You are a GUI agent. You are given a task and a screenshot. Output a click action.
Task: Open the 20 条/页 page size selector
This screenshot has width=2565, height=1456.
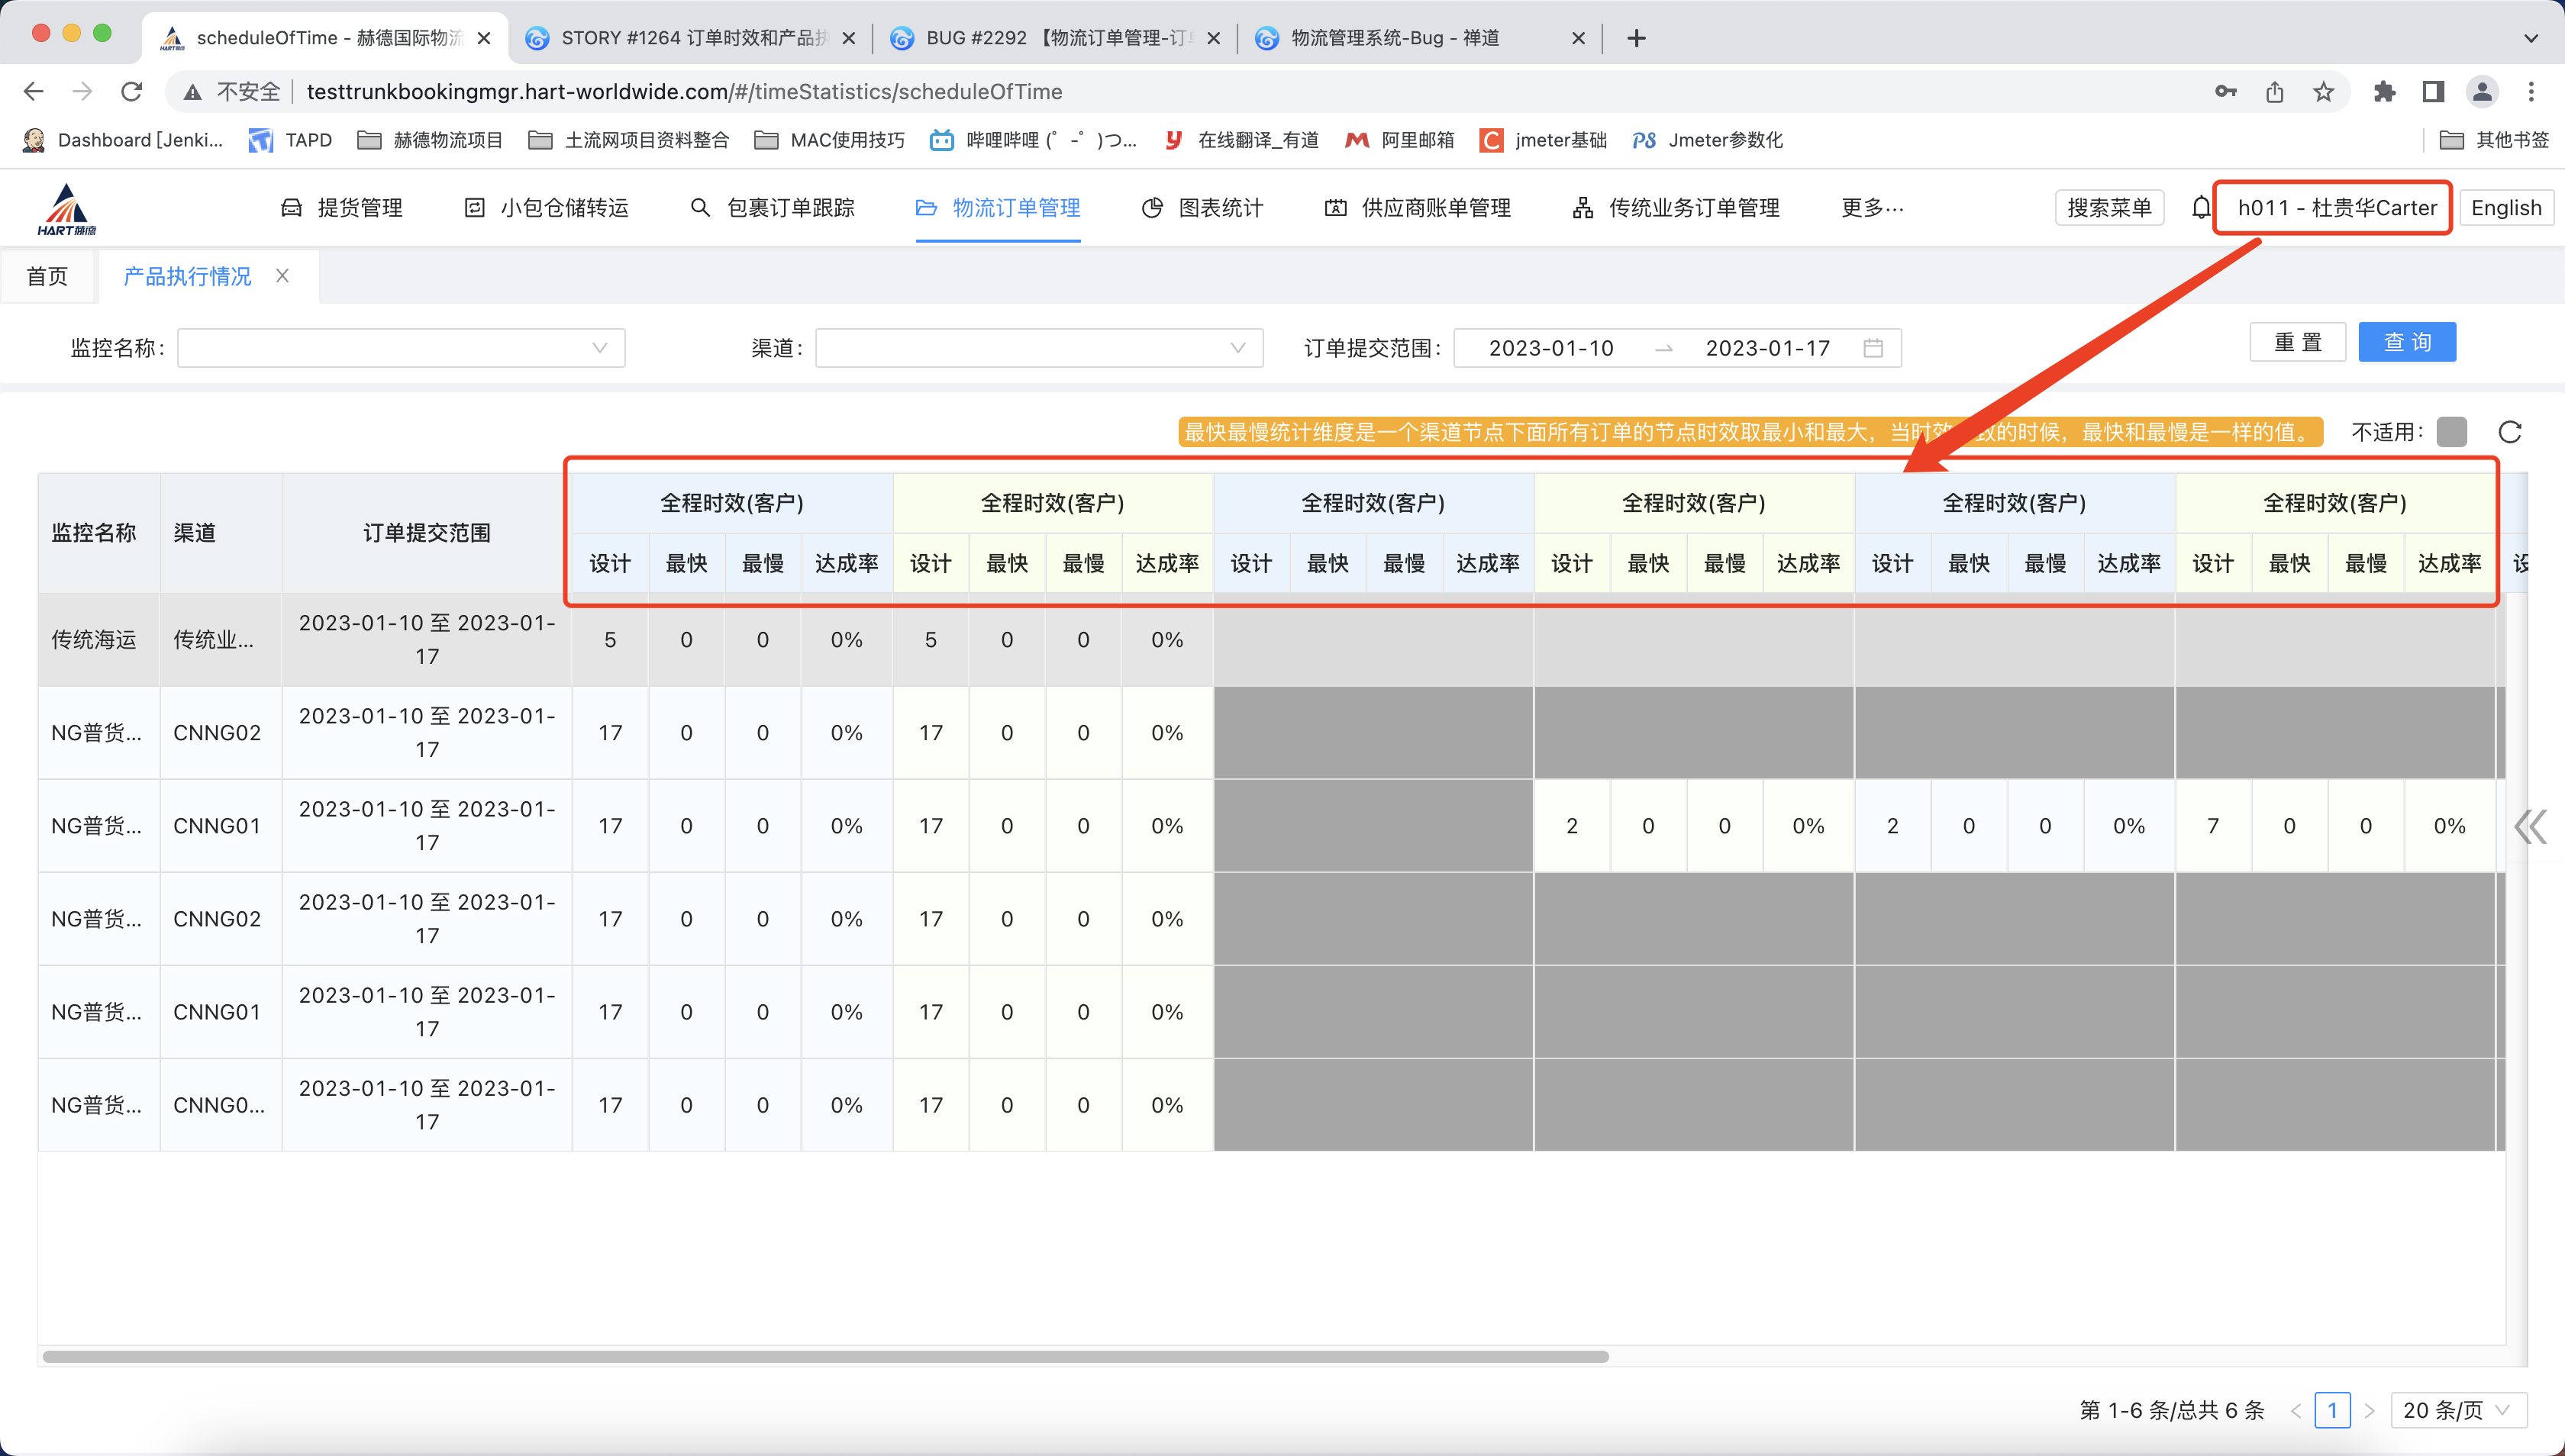click(2457, 1410)
